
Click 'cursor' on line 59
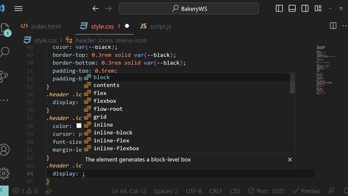(63, 134)
